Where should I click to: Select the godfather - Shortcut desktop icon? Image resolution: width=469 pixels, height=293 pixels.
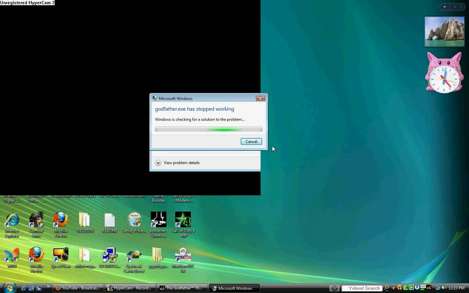point(158,225)
